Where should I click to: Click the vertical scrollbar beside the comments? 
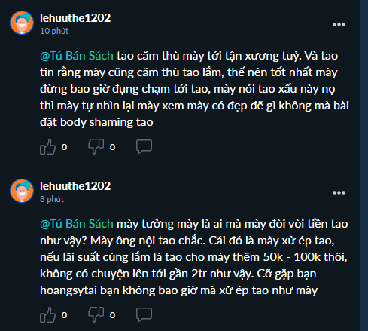(364, 165)
